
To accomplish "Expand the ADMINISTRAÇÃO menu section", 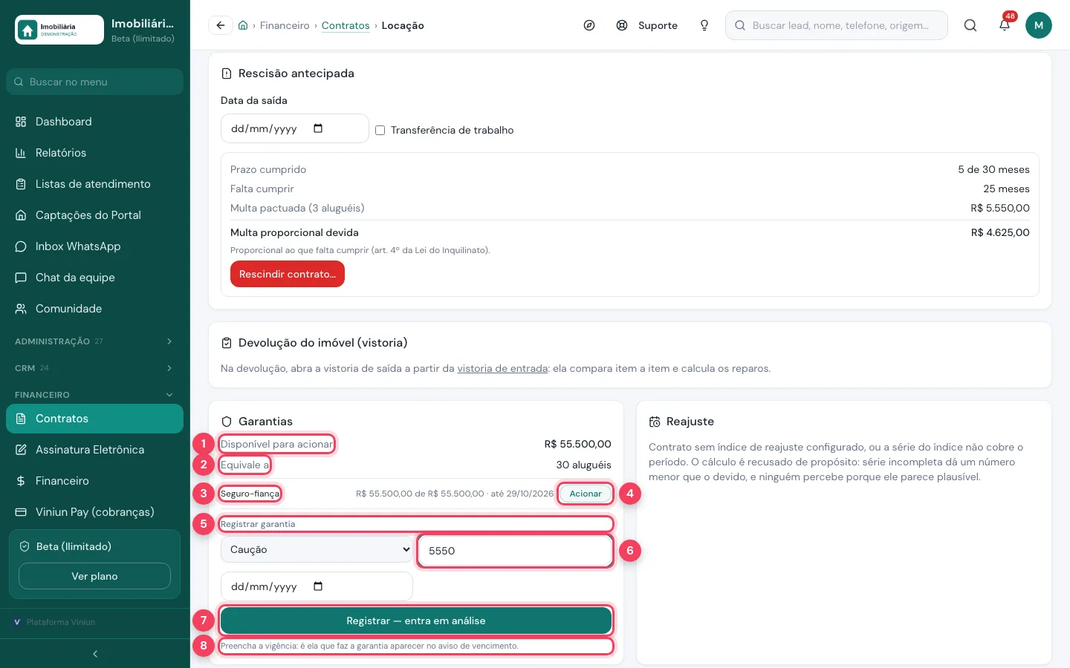I will (95, 341).
